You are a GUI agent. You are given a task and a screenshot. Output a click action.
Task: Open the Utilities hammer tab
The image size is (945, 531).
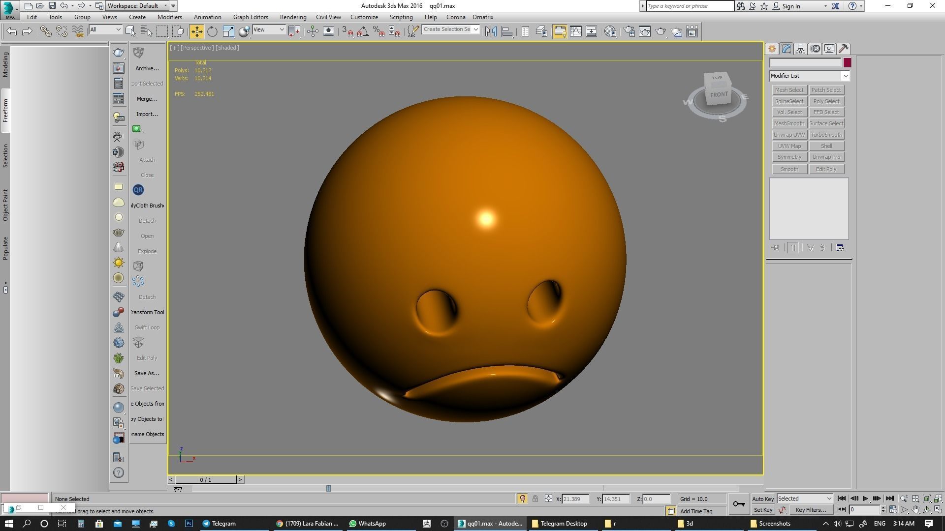point(844,49)
